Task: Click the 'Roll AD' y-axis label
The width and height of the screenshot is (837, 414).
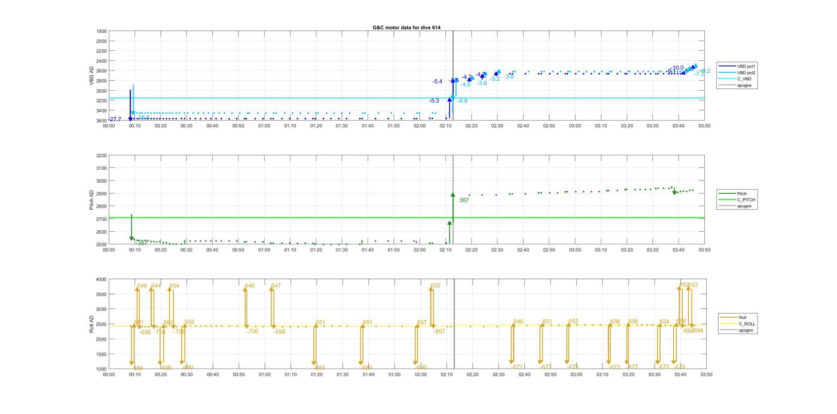Action: (91, 324)
